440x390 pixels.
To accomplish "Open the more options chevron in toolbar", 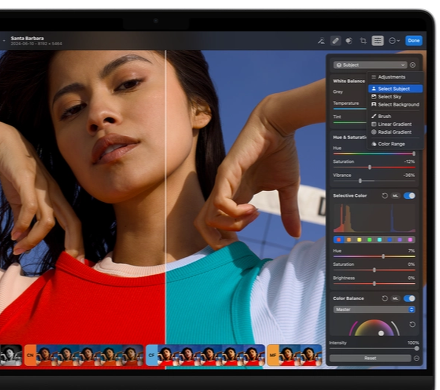I will click(x=394, y=40).
